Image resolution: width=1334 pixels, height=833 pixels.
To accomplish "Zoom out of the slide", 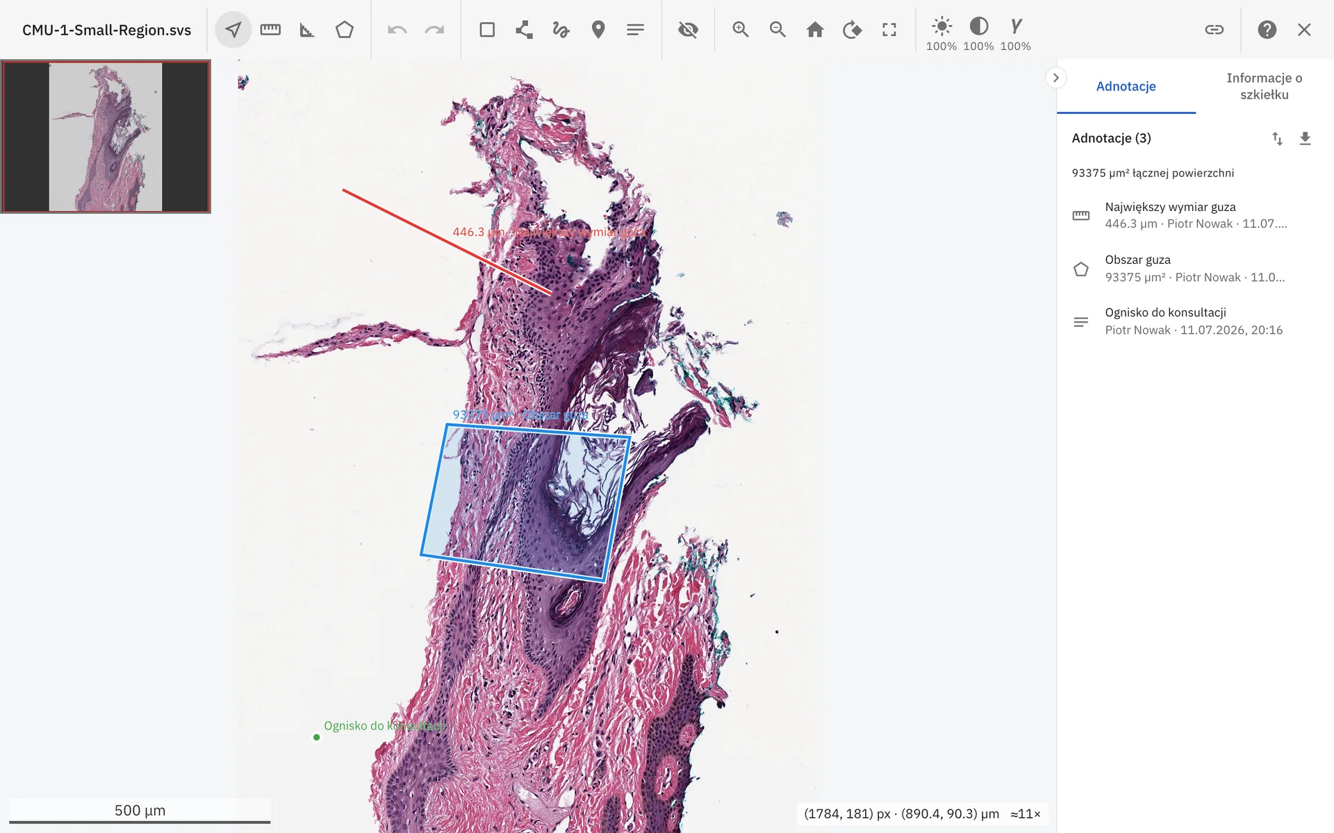I will click(x=777, y=30).
